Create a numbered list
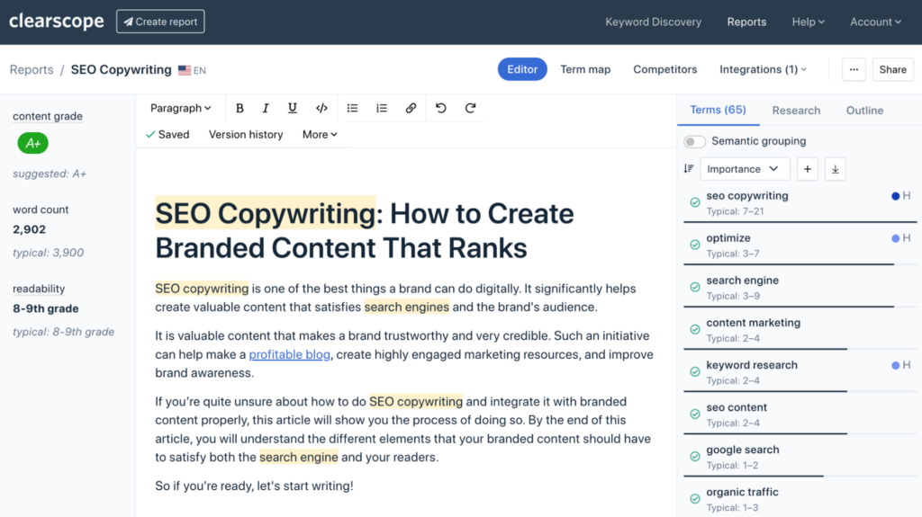This screenshot has width=922, height=517. point(382,108)
